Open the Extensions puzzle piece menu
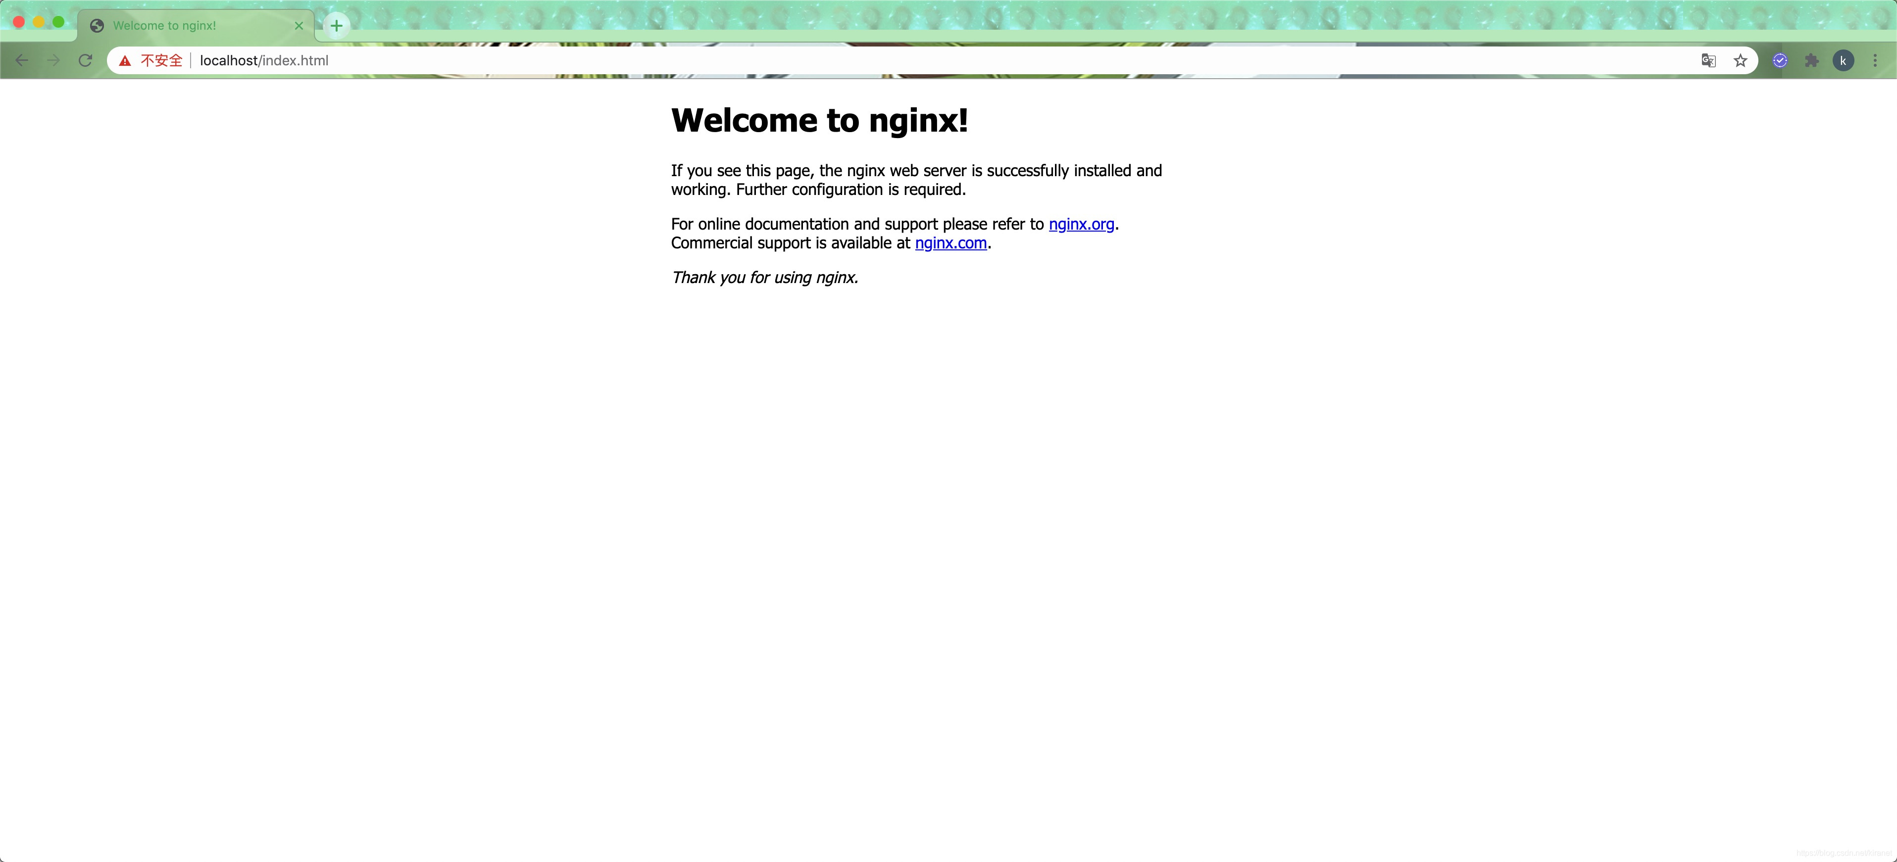This screenshot has height=862, width=1897. click(x=1811, y=60)
